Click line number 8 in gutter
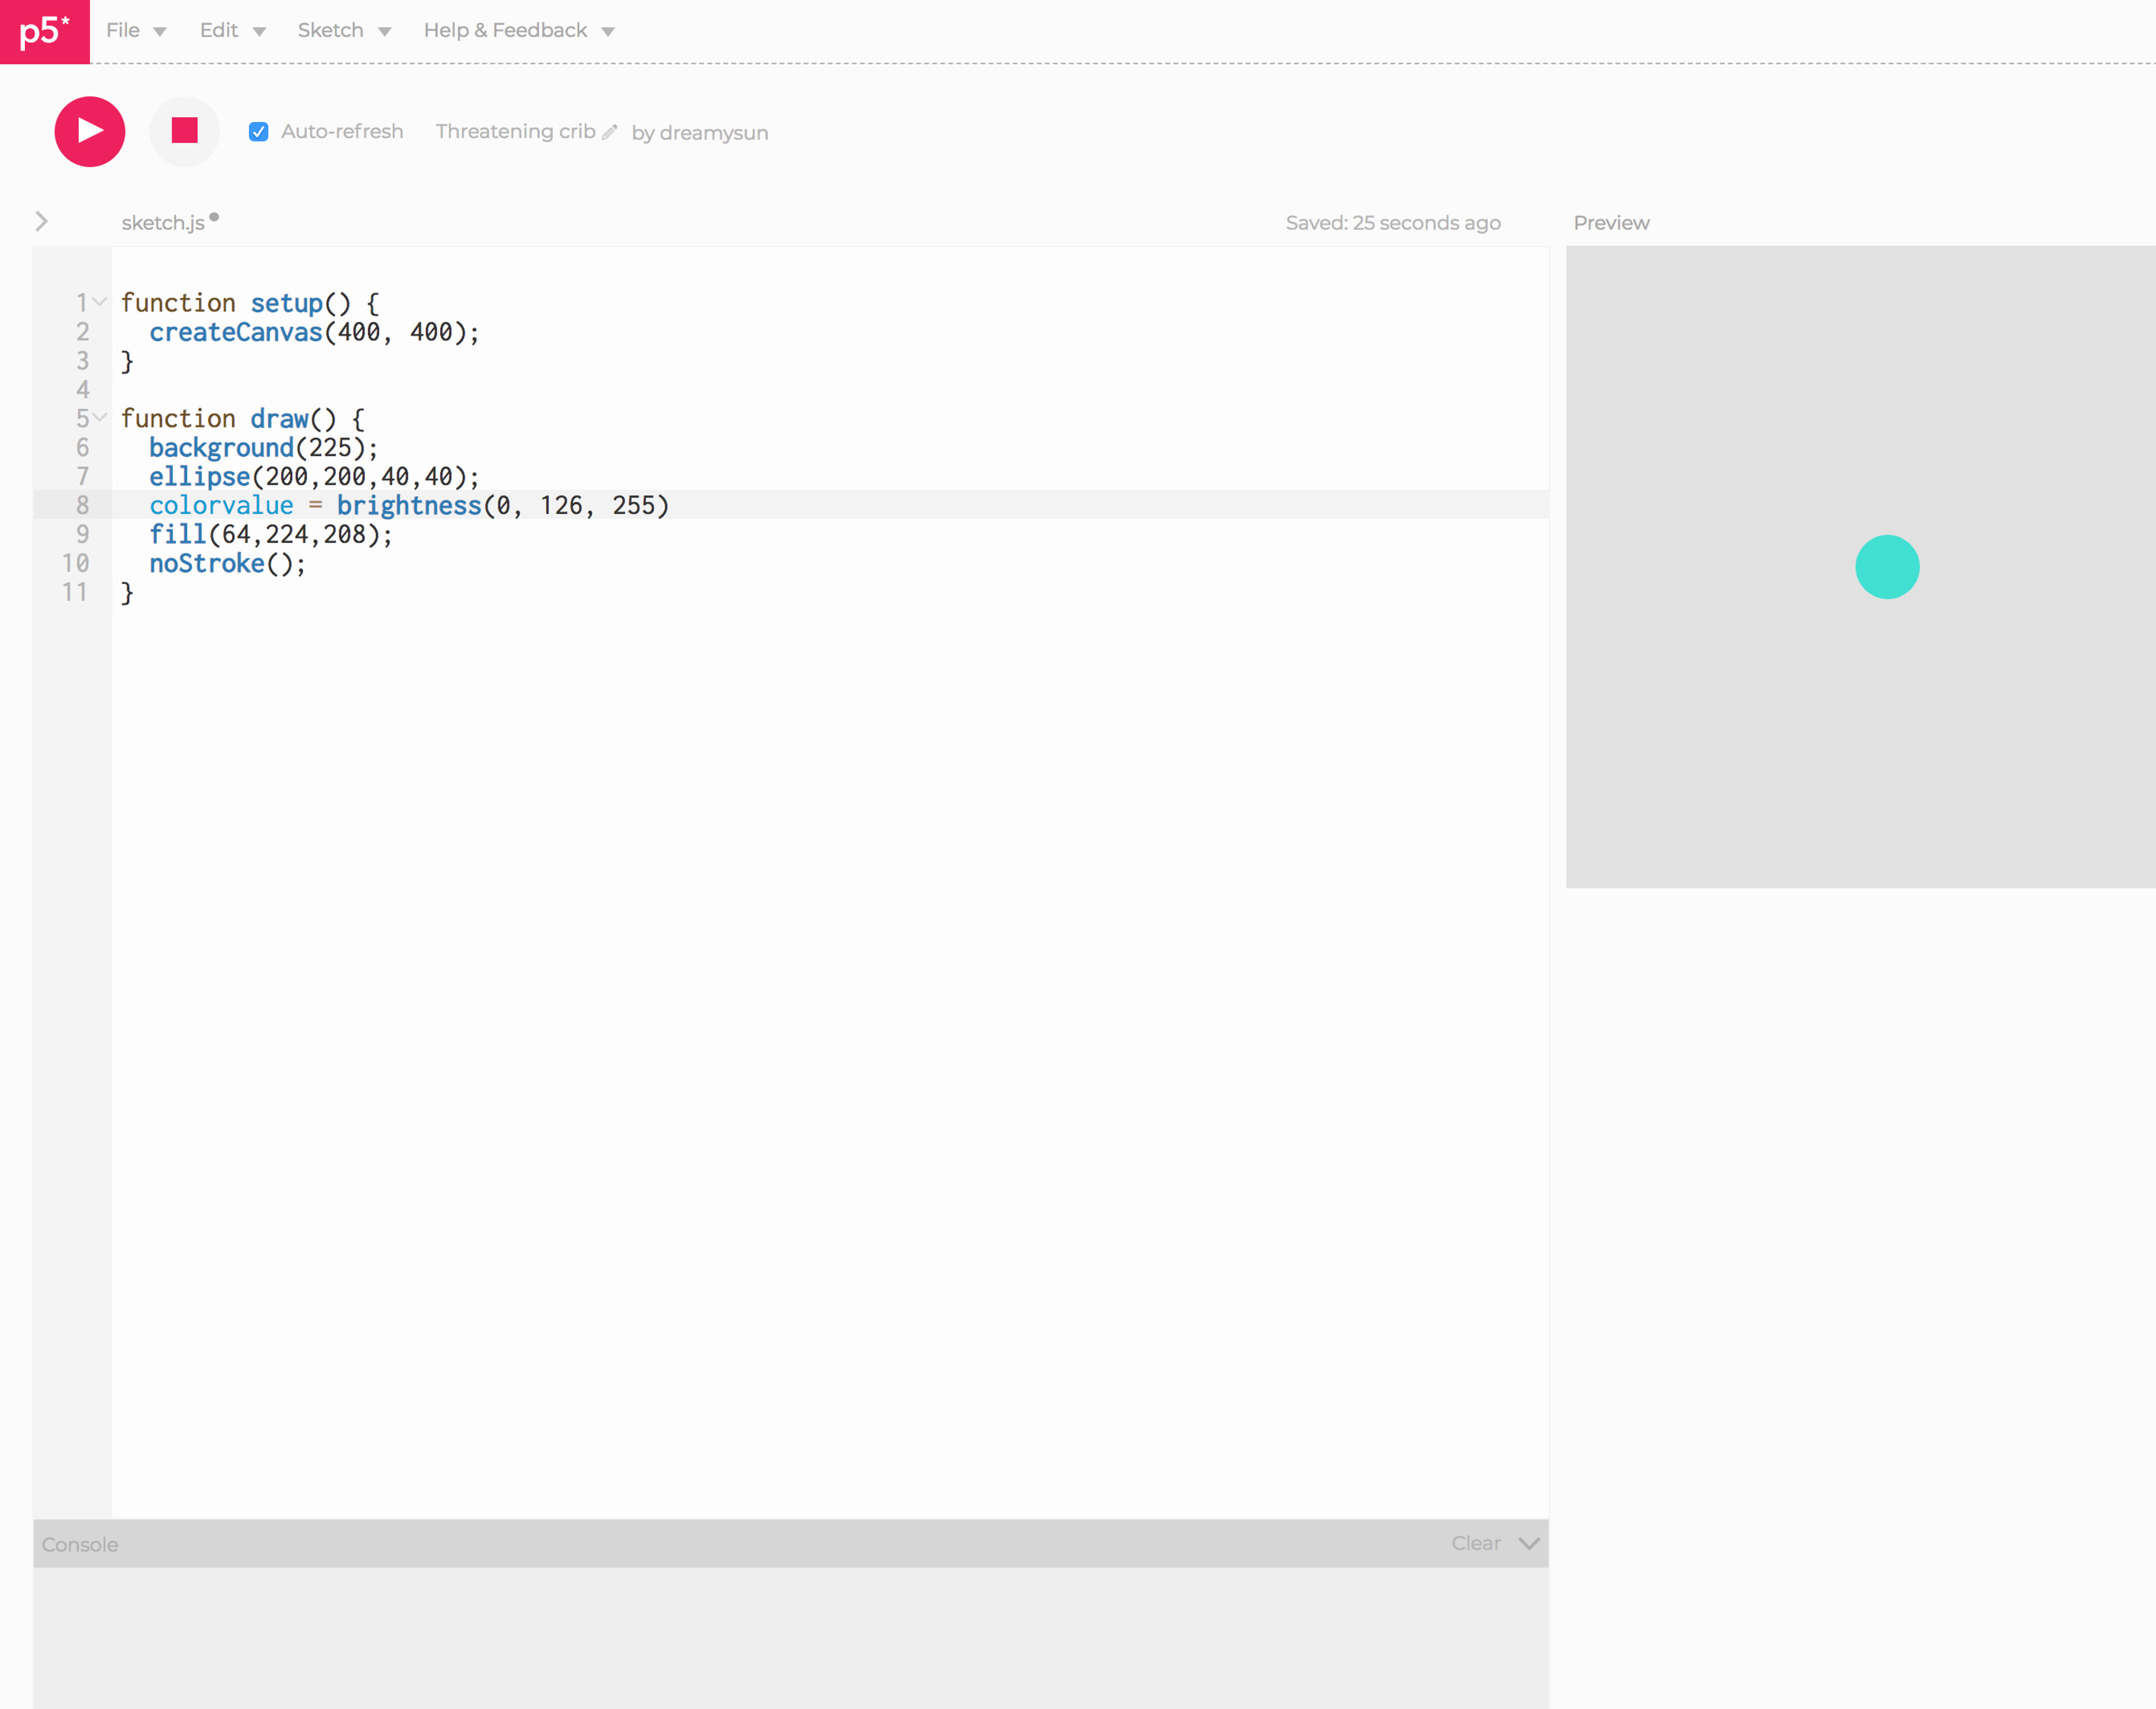 [x=83, y=506]
